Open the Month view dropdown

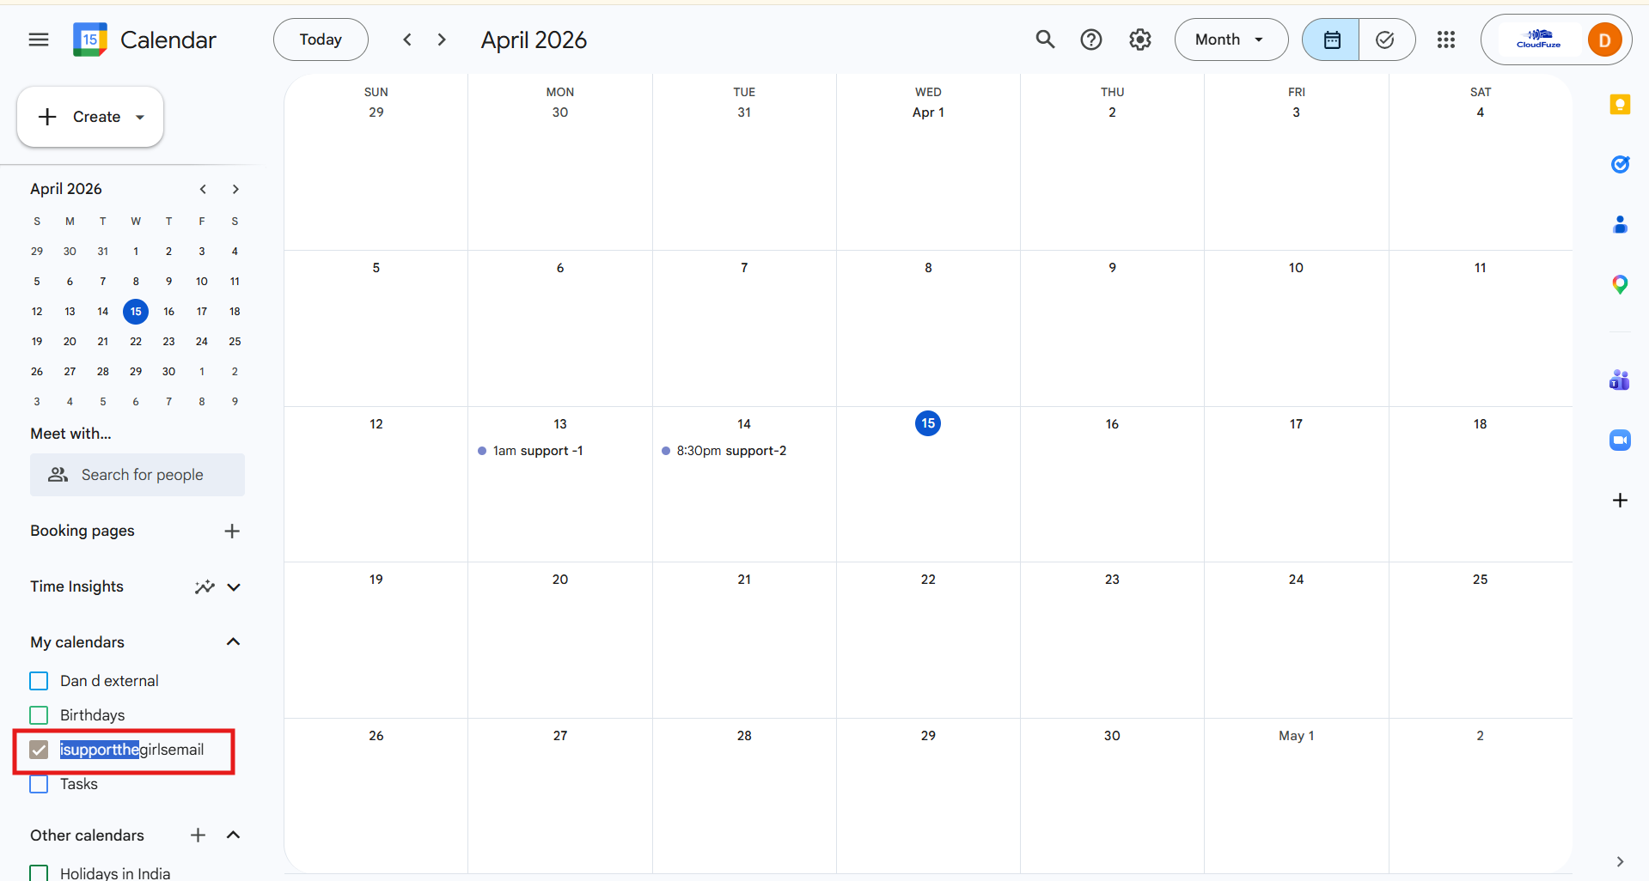1231,39
